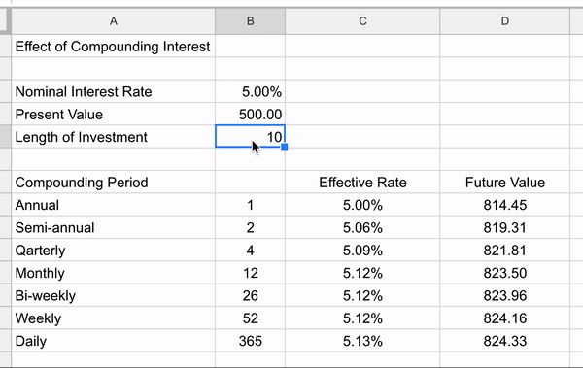Select the 'Compounding Period' header cell
Screen dimensions: 583x368
(x=113, y=183)
